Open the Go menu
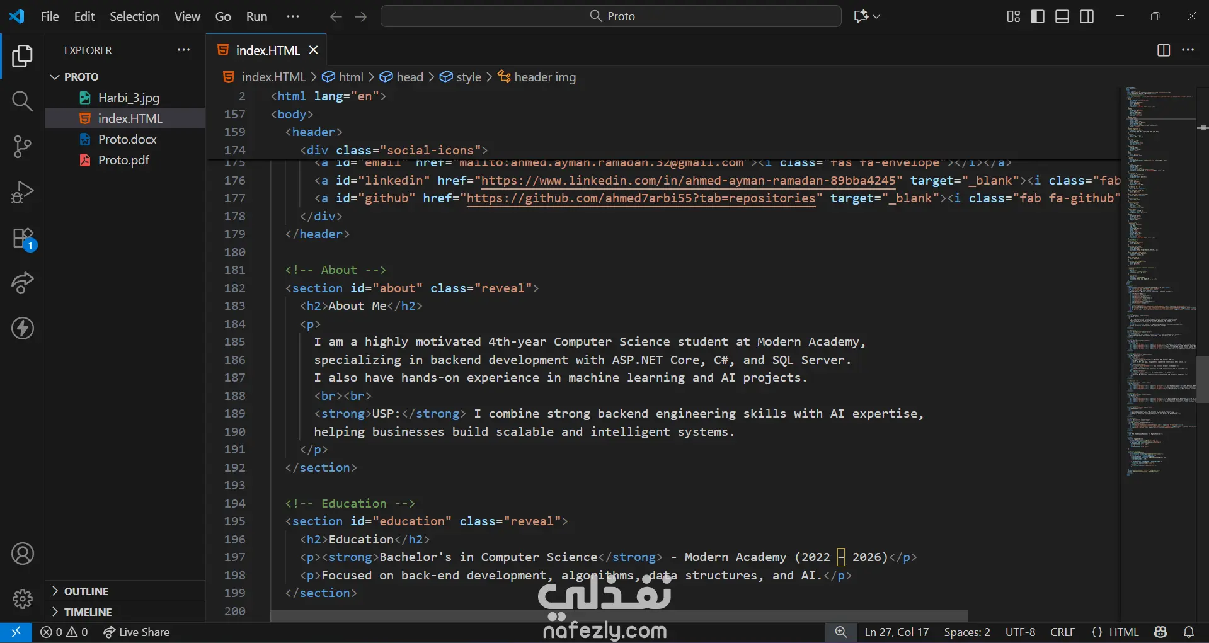Image resolution: width=1209 pixels, height=643 pixels. point(223,16)
